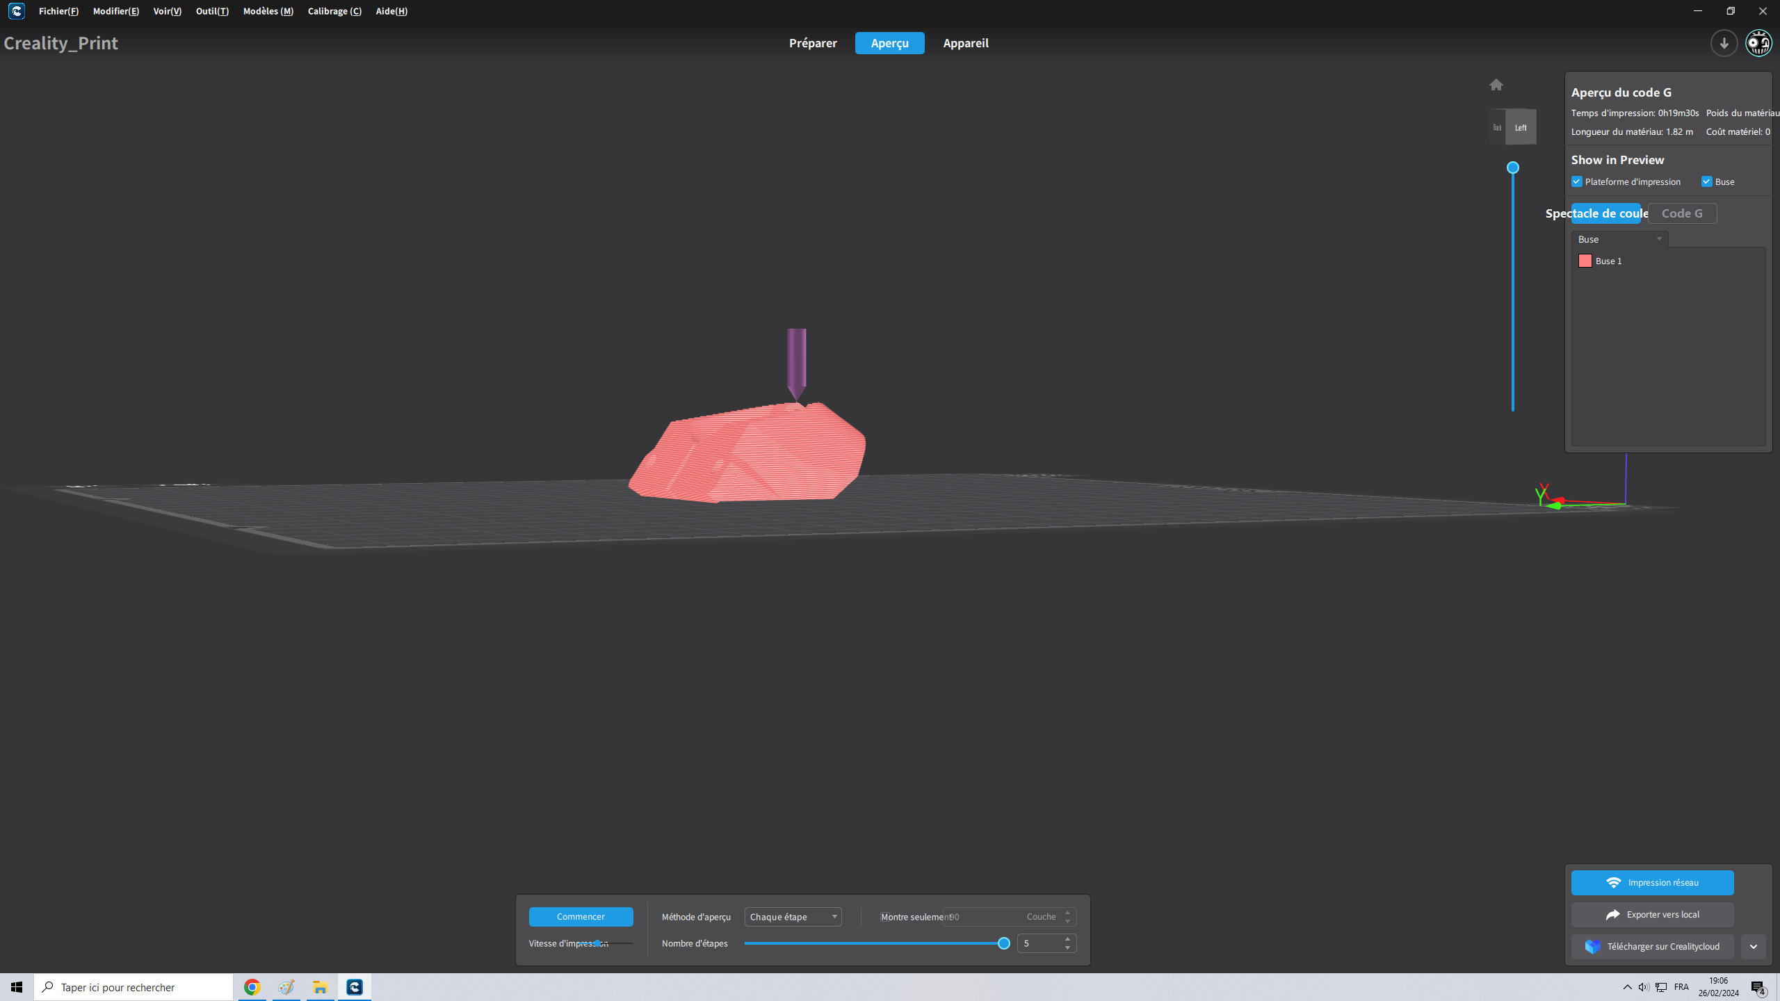This screenshot has width=1780, height=1001.
Task: Click the Nombre d'étapes slider handle
Action: [x=1003, y=943]
